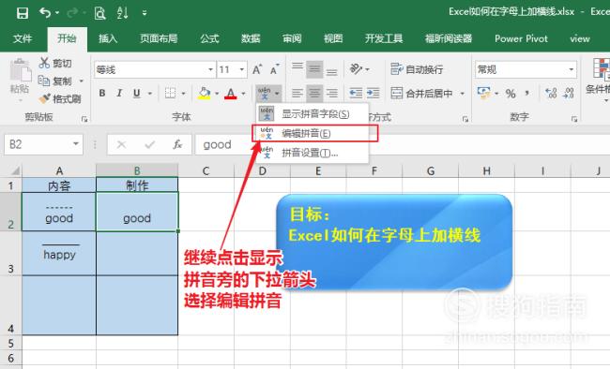Toggle Center horizontal alignment
This screenshot has width=610, height=369.
click(314, 94)
